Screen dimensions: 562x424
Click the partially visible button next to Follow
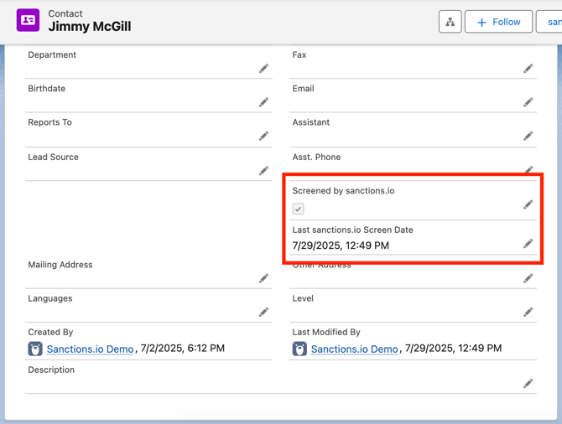click(x=549, y=22)
